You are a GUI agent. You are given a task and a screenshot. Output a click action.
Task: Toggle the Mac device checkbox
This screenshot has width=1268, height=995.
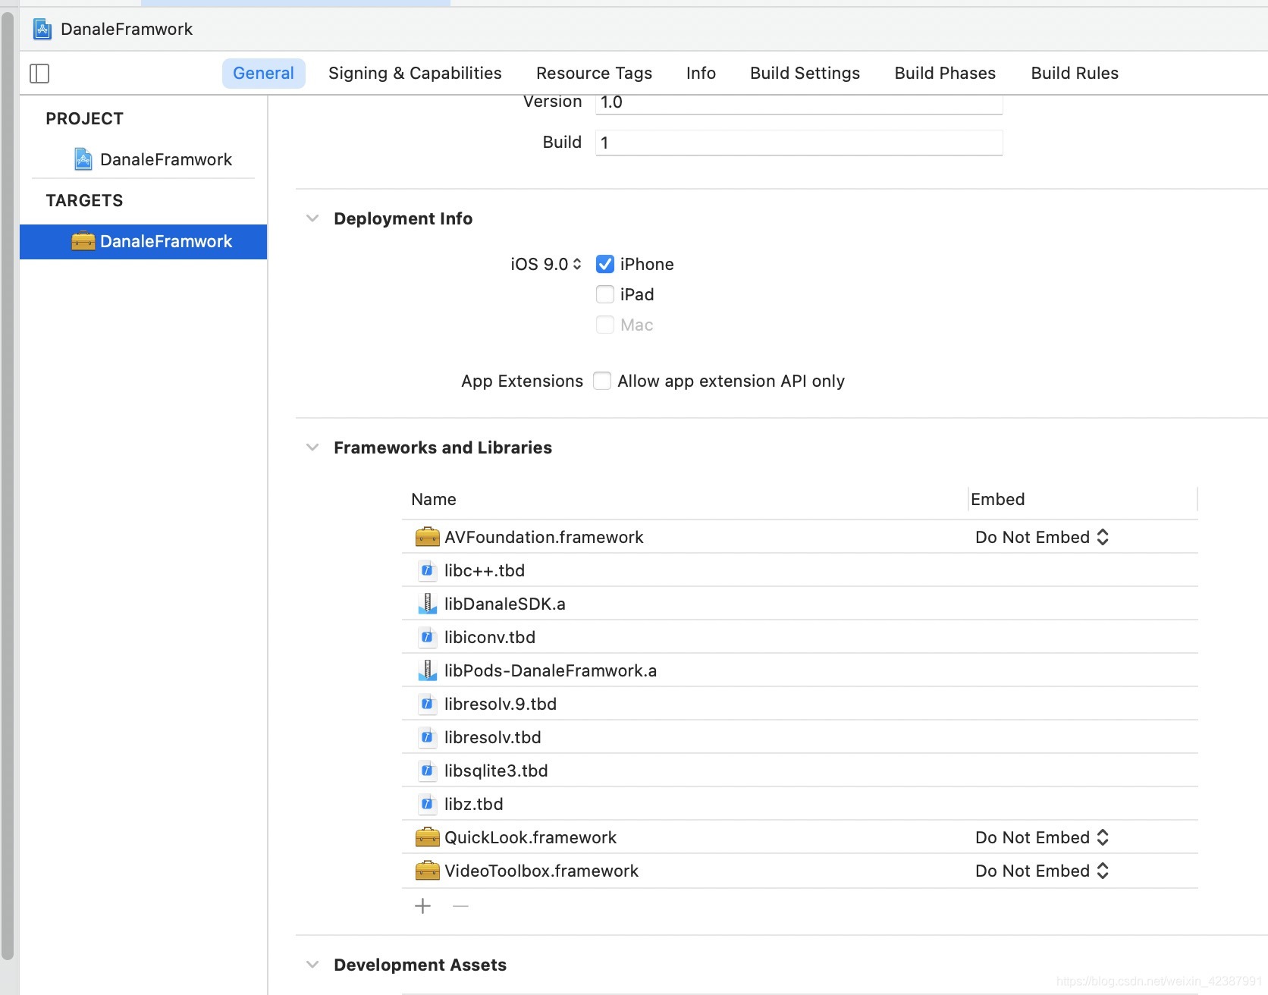coord(605,325)
